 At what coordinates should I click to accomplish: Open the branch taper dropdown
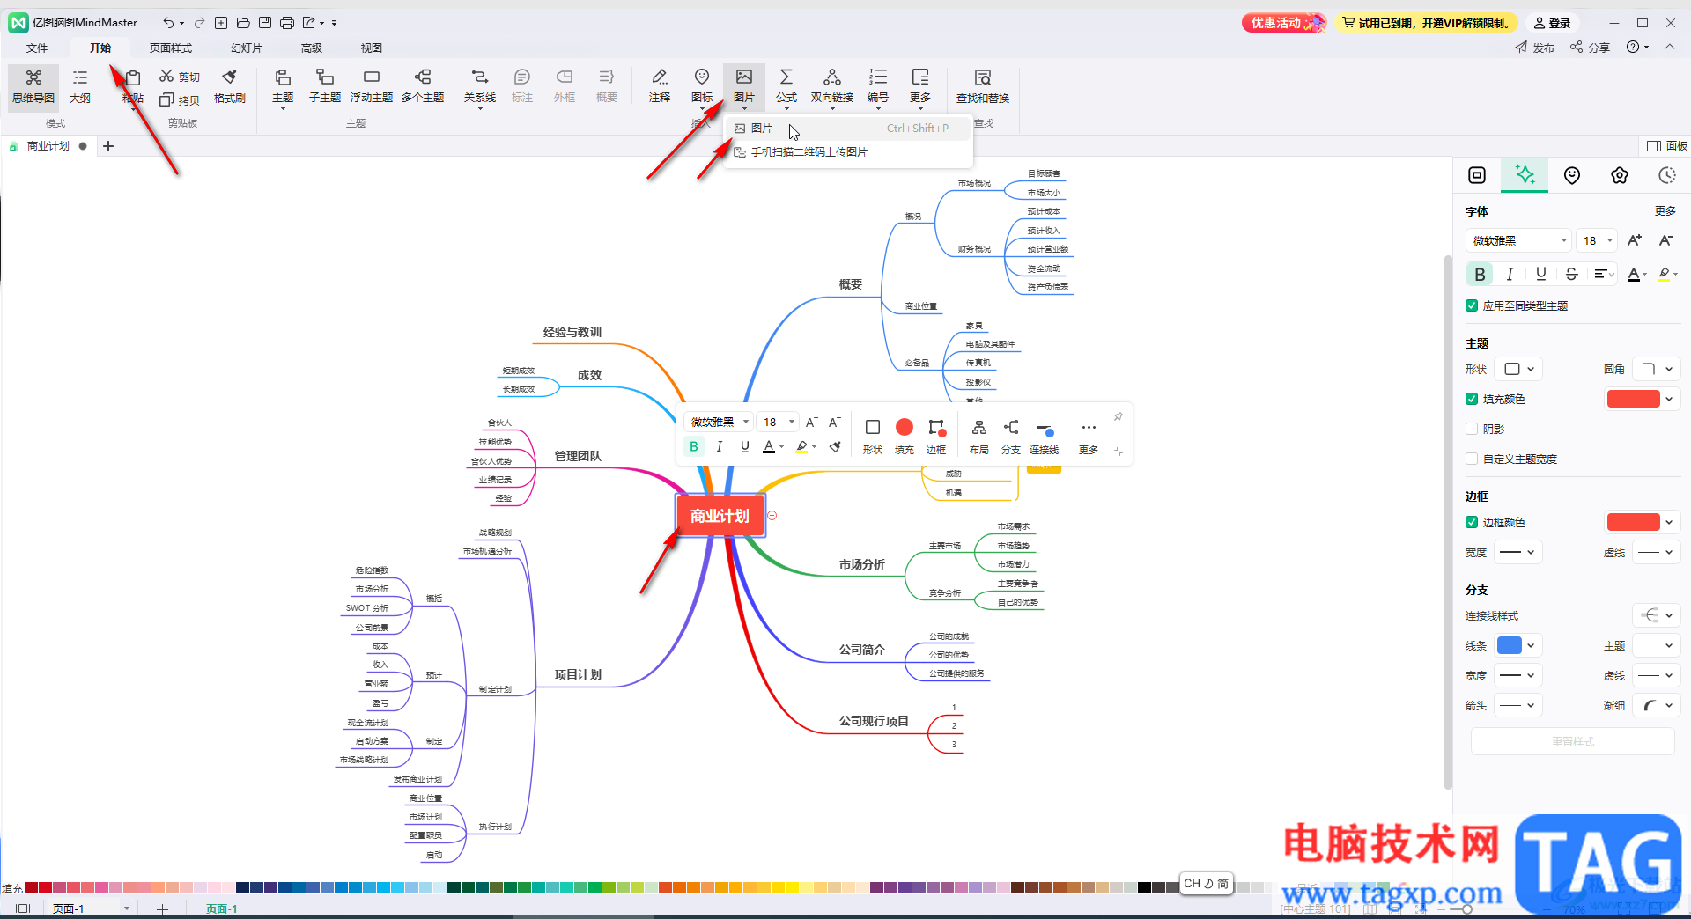pyautogui.click(x=1657, y=705)
